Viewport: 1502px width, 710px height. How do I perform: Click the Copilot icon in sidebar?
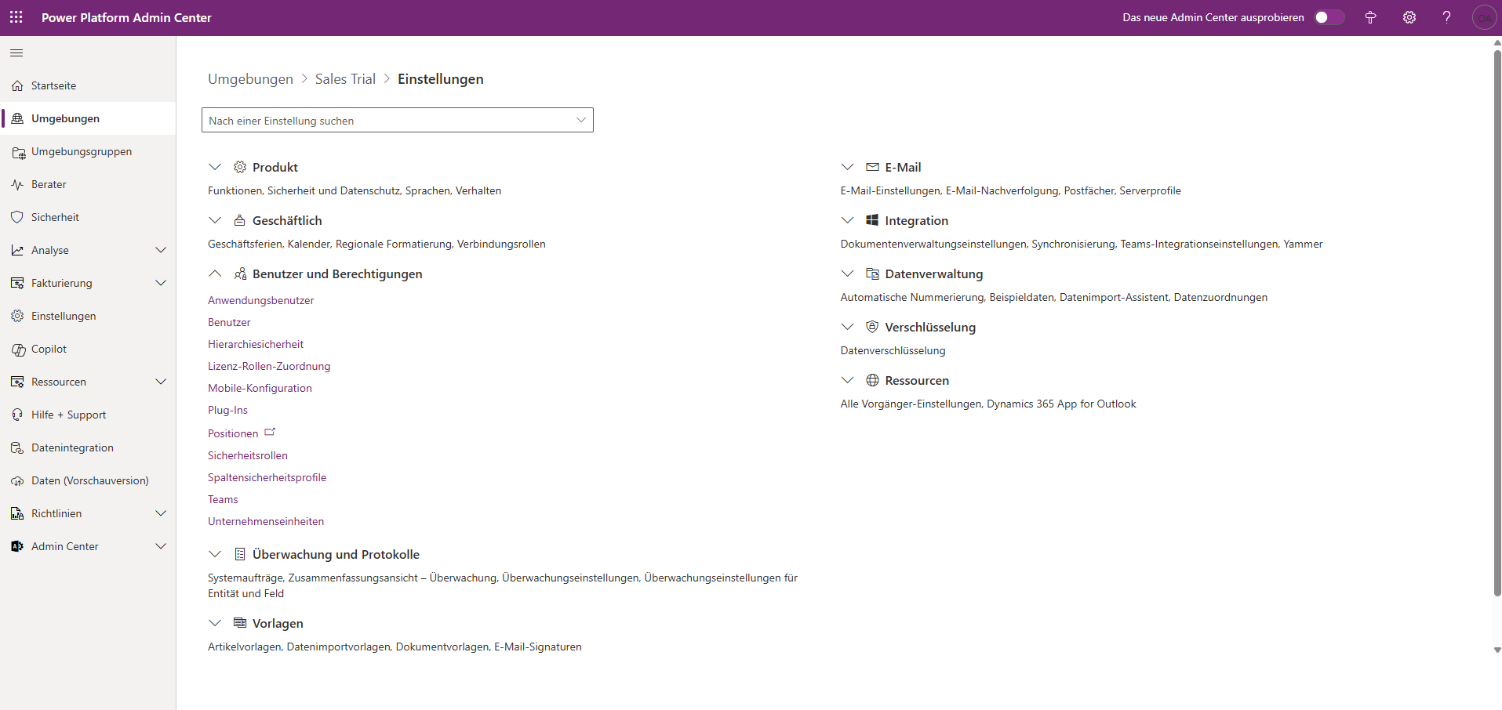point(18,350)
